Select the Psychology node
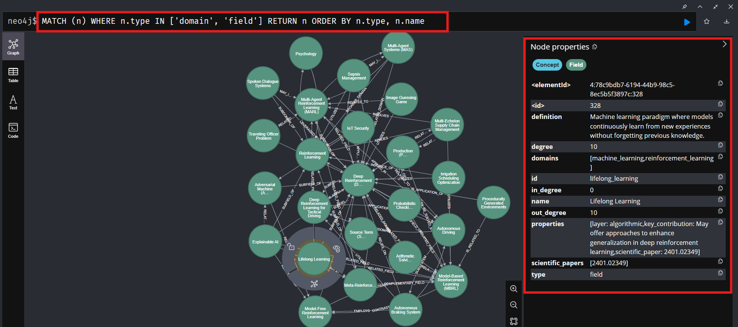The height and width of the screenshot is (327, 738). (306, 53)
